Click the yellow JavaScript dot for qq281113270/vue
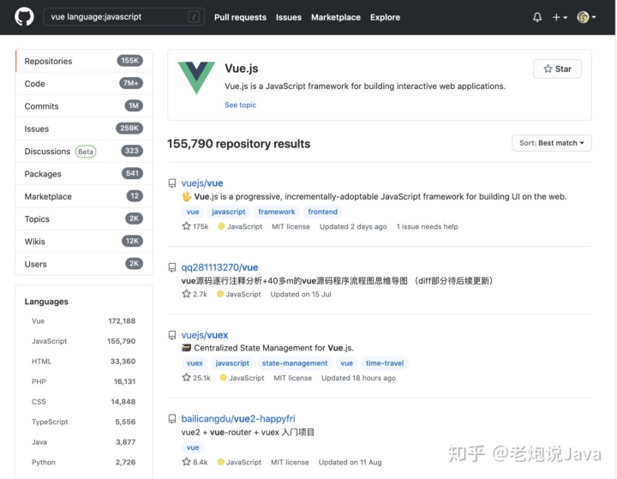617x479 pixels. 220,294
